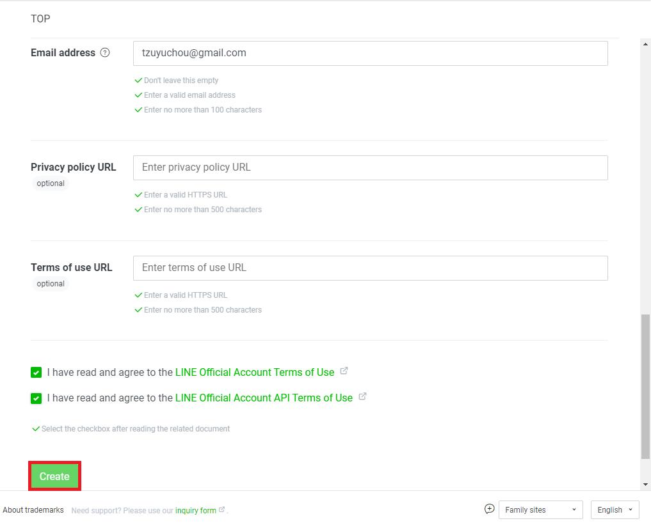The height and width of the screenshot is (528, 651).
Task: Open the LINE Official Account Terms of Use link
Action: coord(255,372)
